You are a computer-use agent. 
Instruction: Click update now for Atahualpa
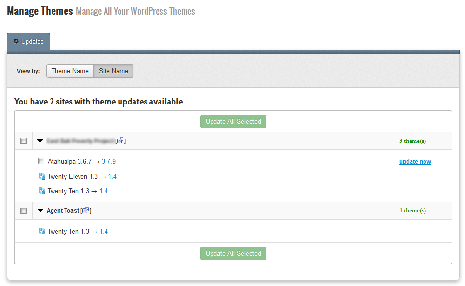tap(415, 161)
